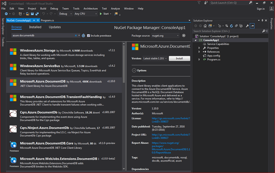Open the Debug configuration dropdown
The height and width of the screenshot is (173, 275).
pyautogui.click(x=65, y=14)
